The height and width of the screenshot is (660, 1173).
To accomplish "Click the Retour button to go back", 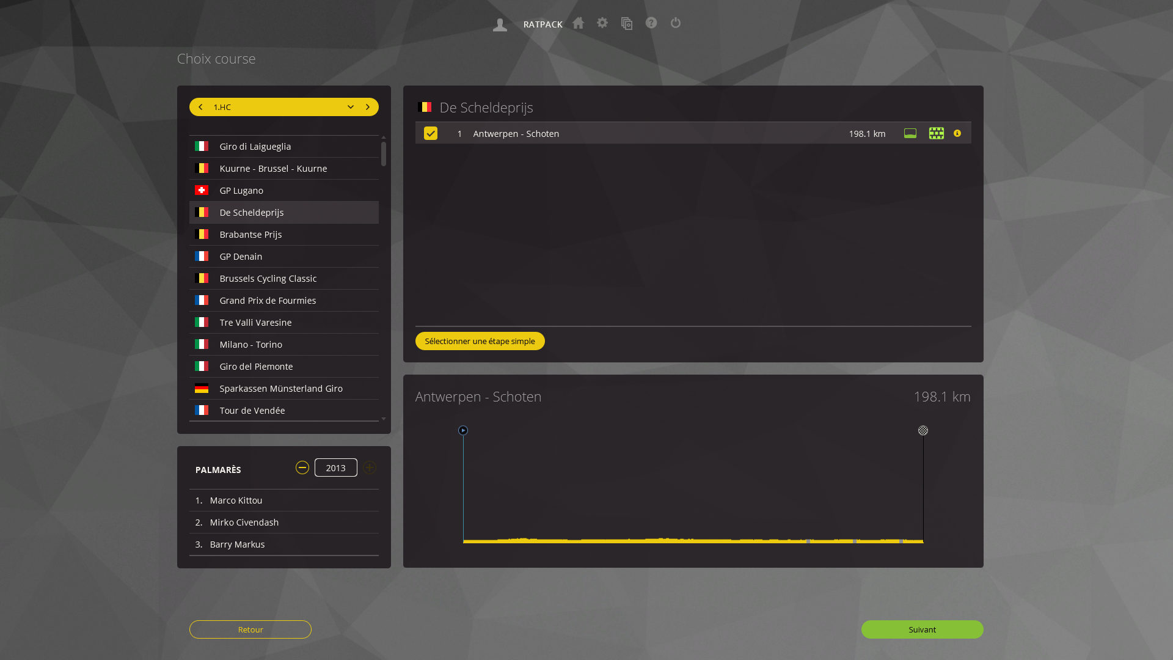I will 250,629.
